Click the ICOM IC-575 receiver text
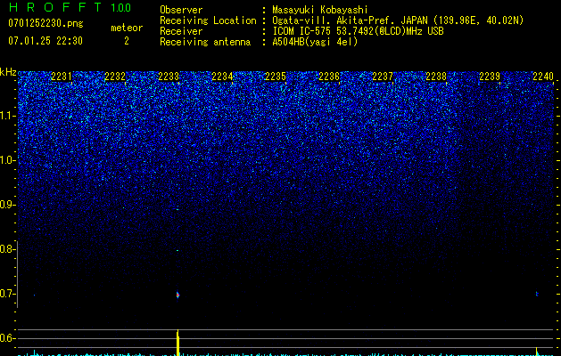Image resolution: width=561 pixels, height=356 pixels. tap(358, 31)
